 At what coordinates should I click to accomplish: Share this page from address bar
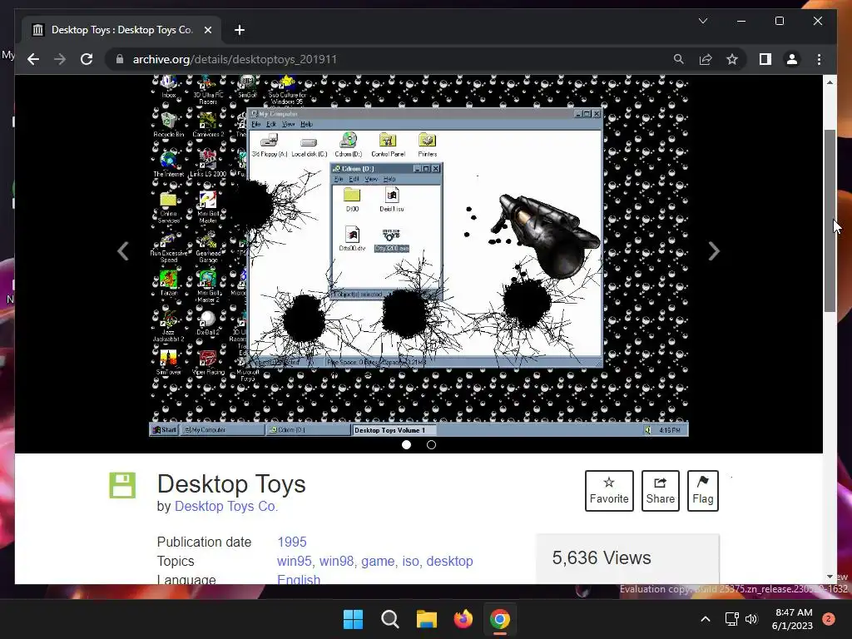(x=706, y=59)
